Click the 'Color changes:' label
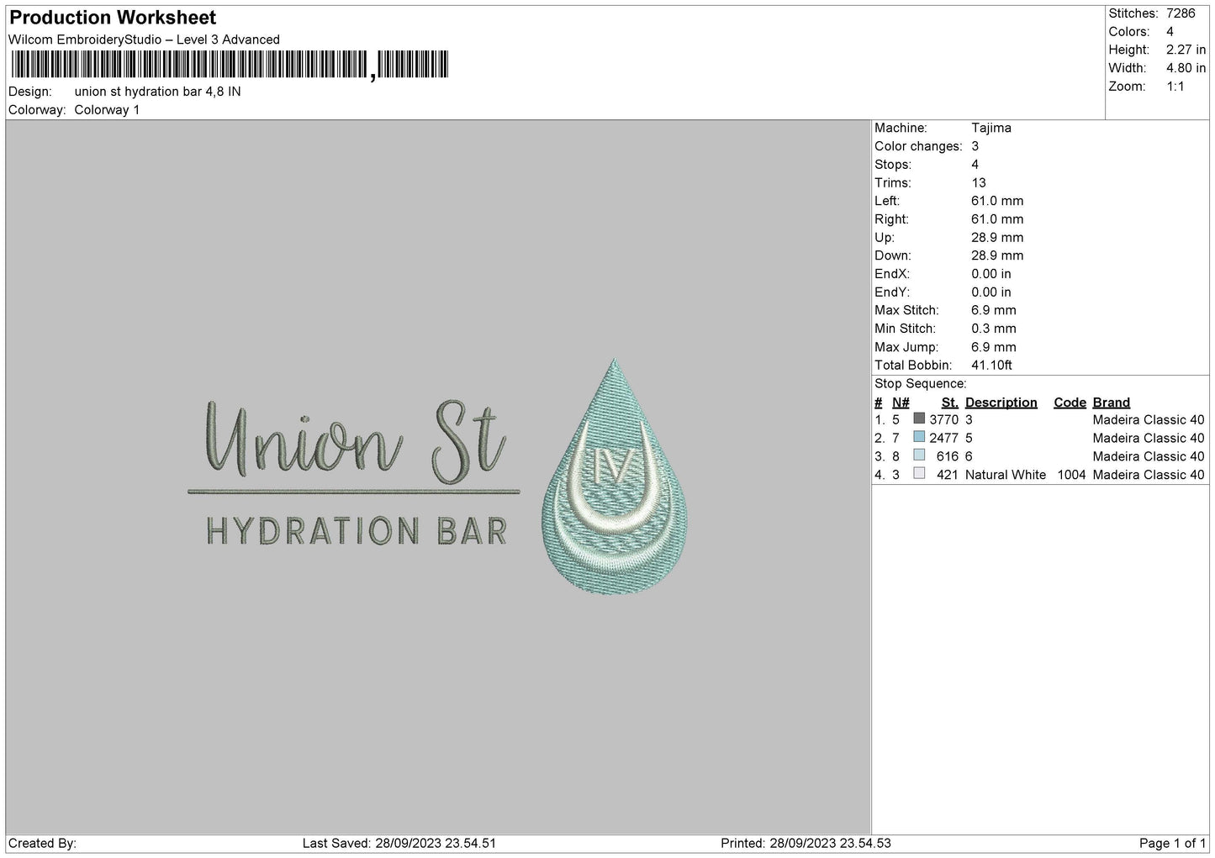The height and width of the screenshot is (858, 1215). (x=918, y=146)
